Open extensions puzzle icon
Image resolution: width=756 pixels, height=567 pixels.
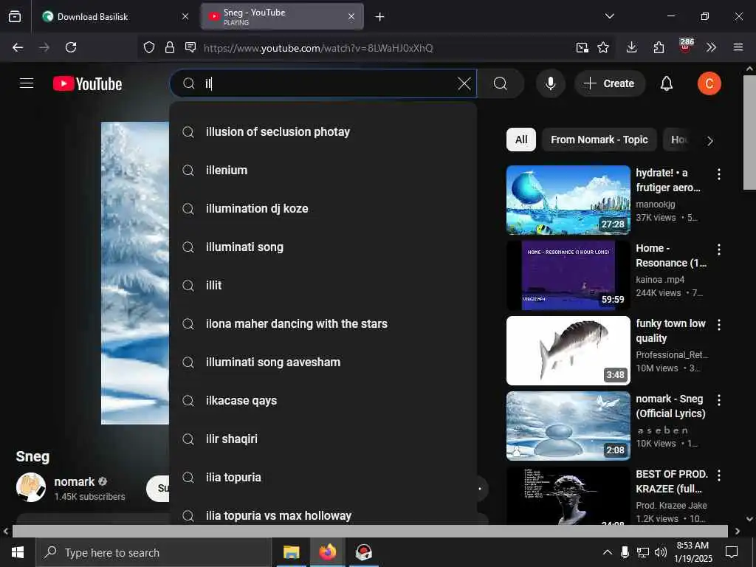659,47
